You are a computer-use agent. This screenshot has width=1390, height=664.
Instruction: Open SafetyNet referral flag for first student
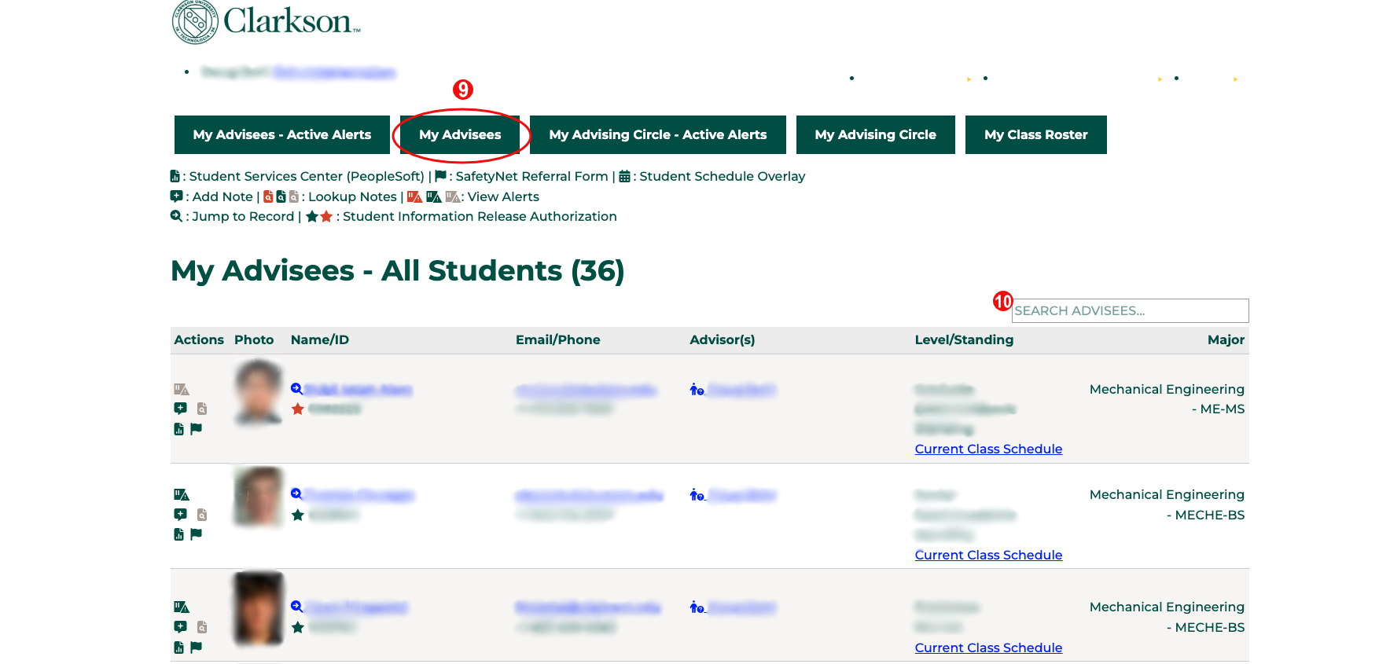pos(197,429)
